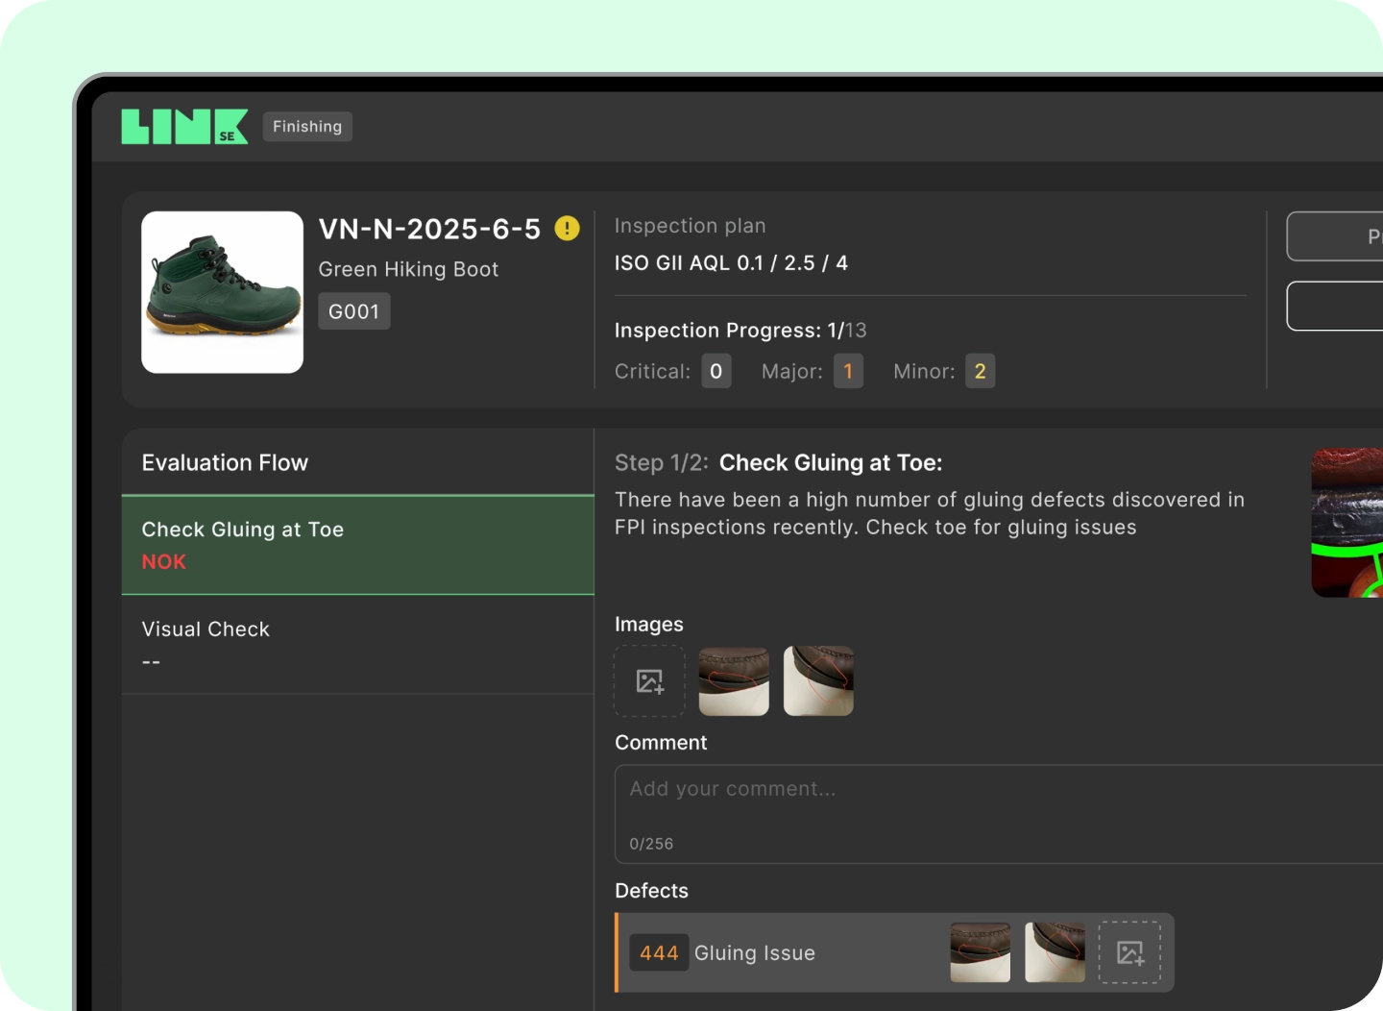Image resolution: width=1383 pixels, height=1011 pixels.
Task: Open first thumbnail in Gluing Issue row
Action: pyautogui.click(x=980, y=952)
